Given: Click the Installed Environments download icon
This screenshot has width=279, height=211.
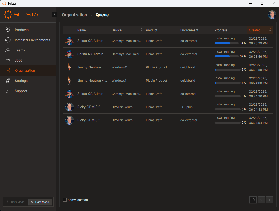Looking at the screenshot, I should pyautogui.click(x=8, y=40).
